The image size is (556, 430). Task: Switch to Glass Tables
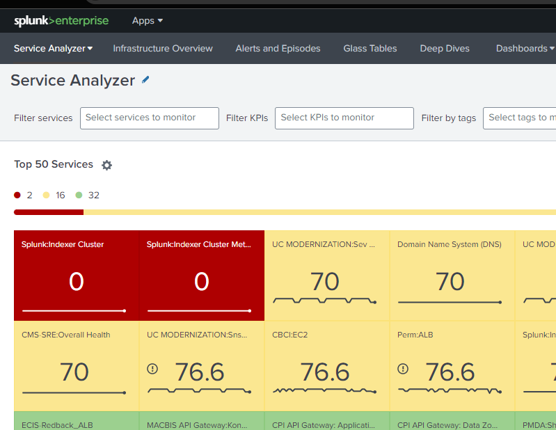[x=370, y=49]
